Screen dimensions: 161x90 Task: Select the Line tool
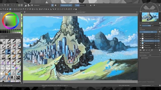12,9
